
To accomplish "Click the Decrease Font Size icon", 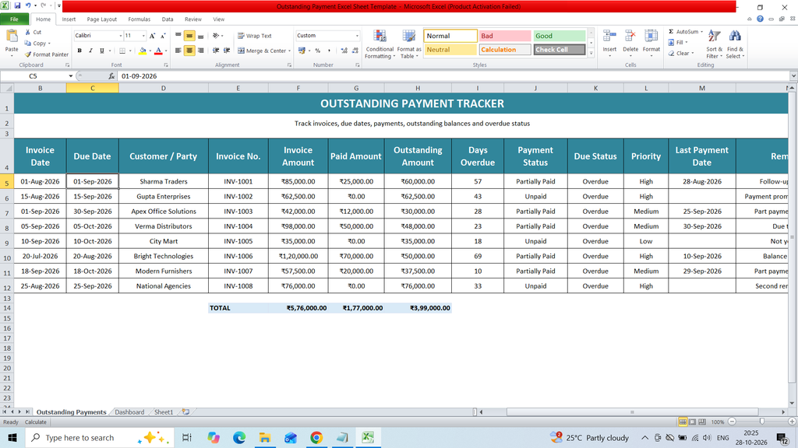I will (163, 36).
